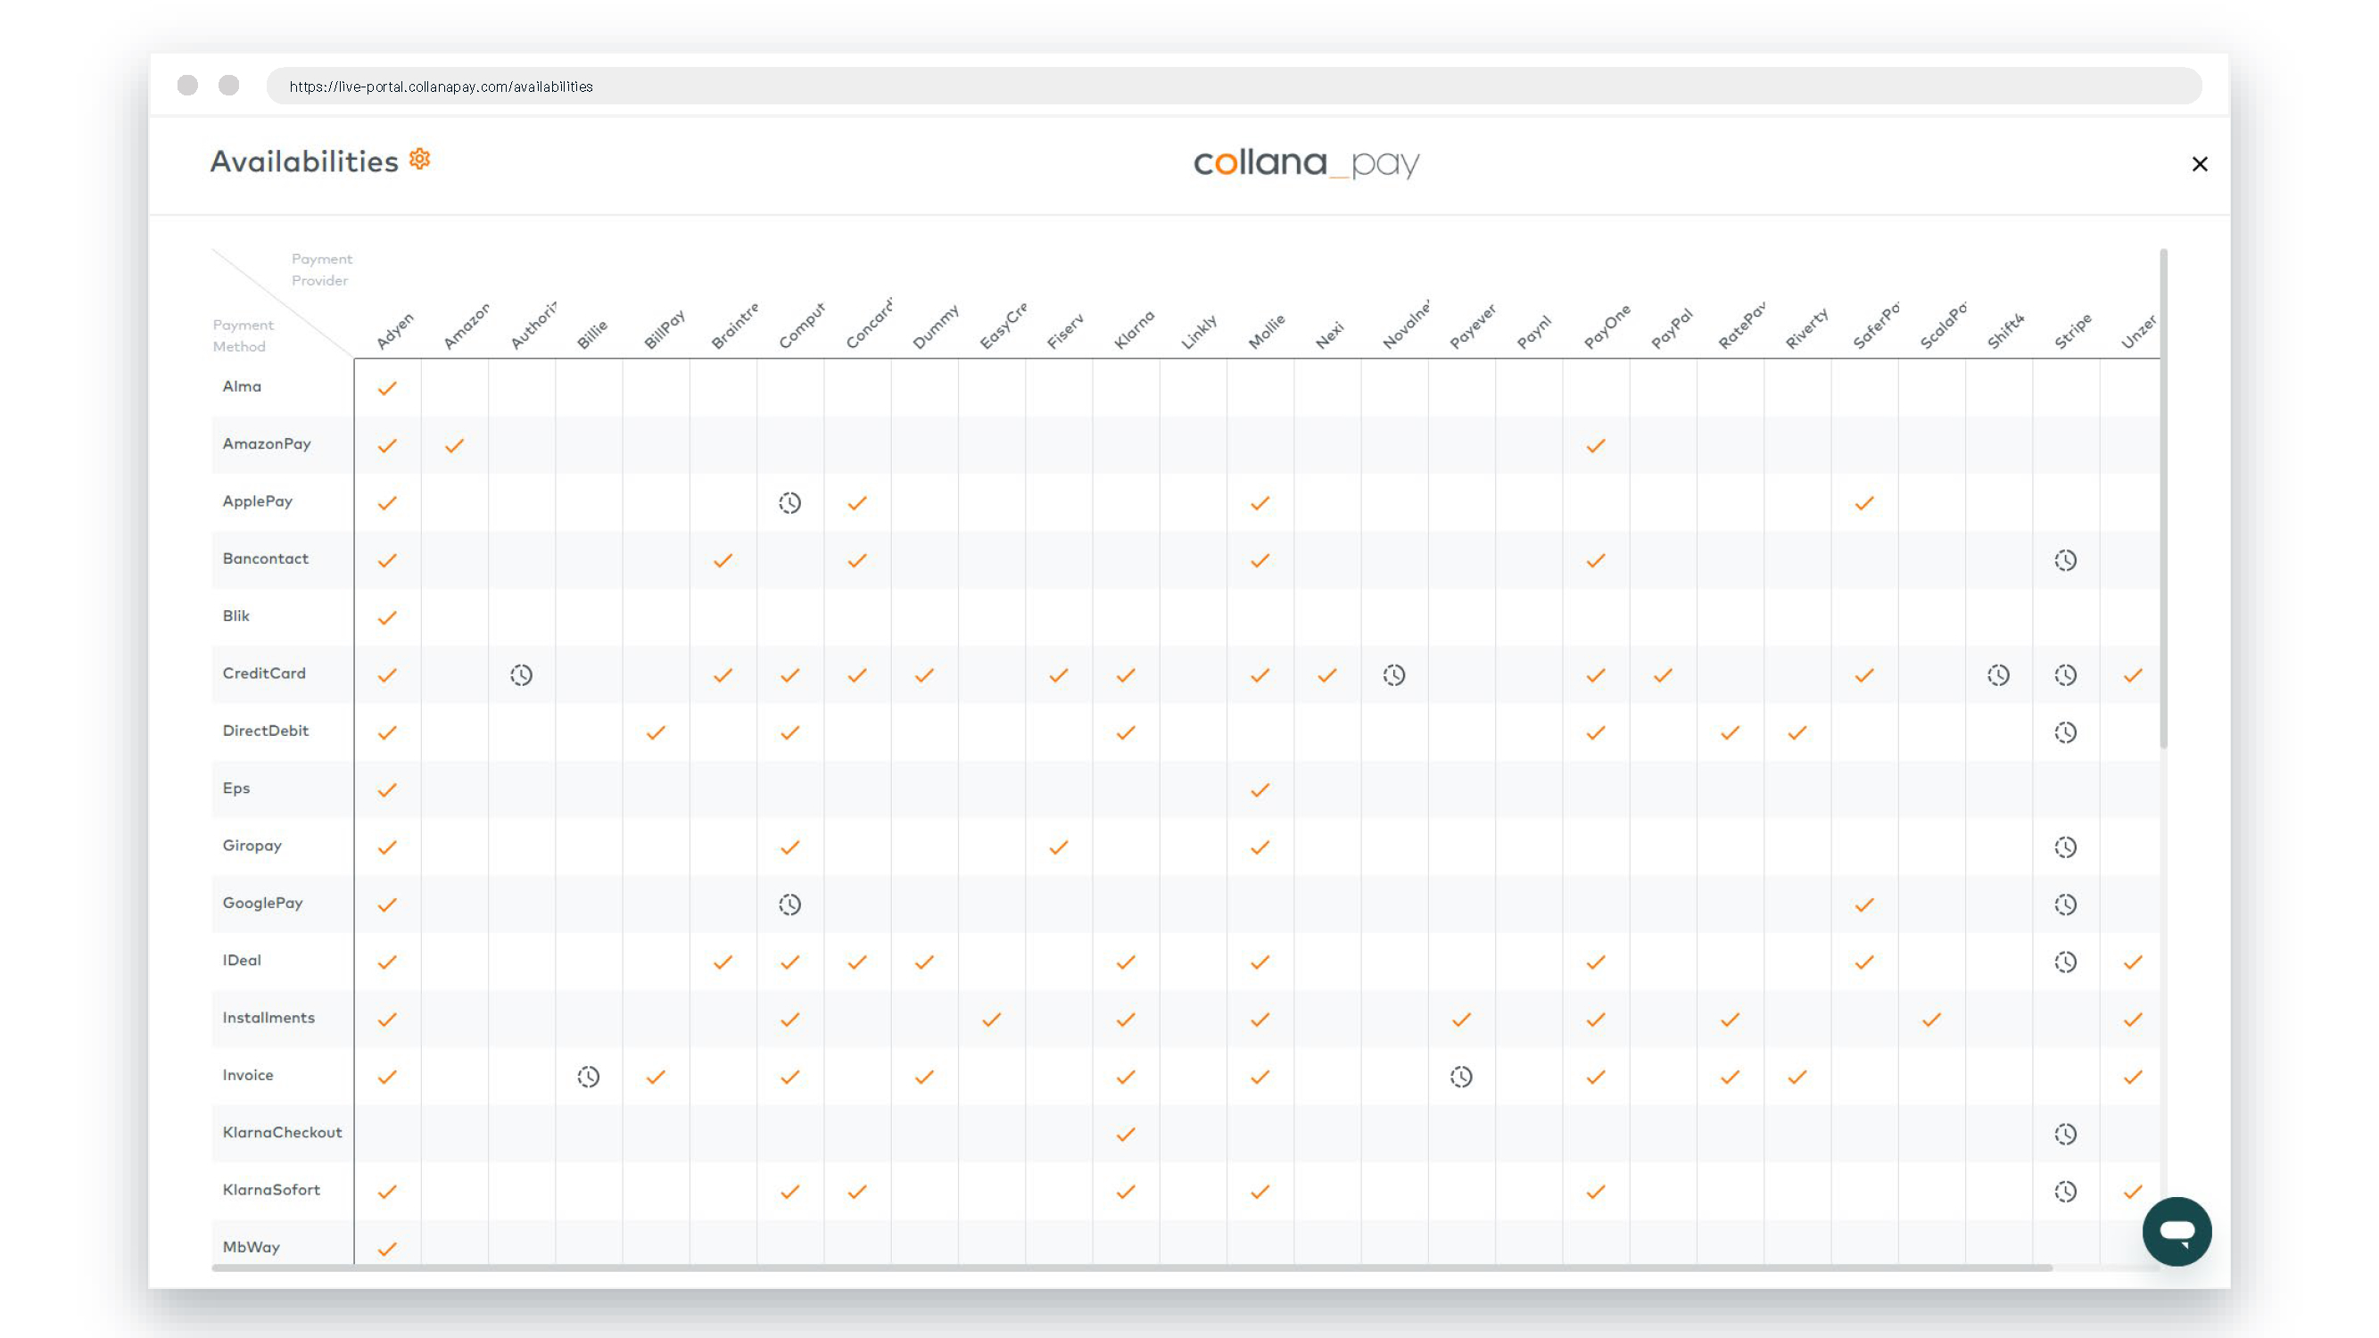
Task: Click the settings gear icon next to Availabilities
Action: tap(420, 159)
